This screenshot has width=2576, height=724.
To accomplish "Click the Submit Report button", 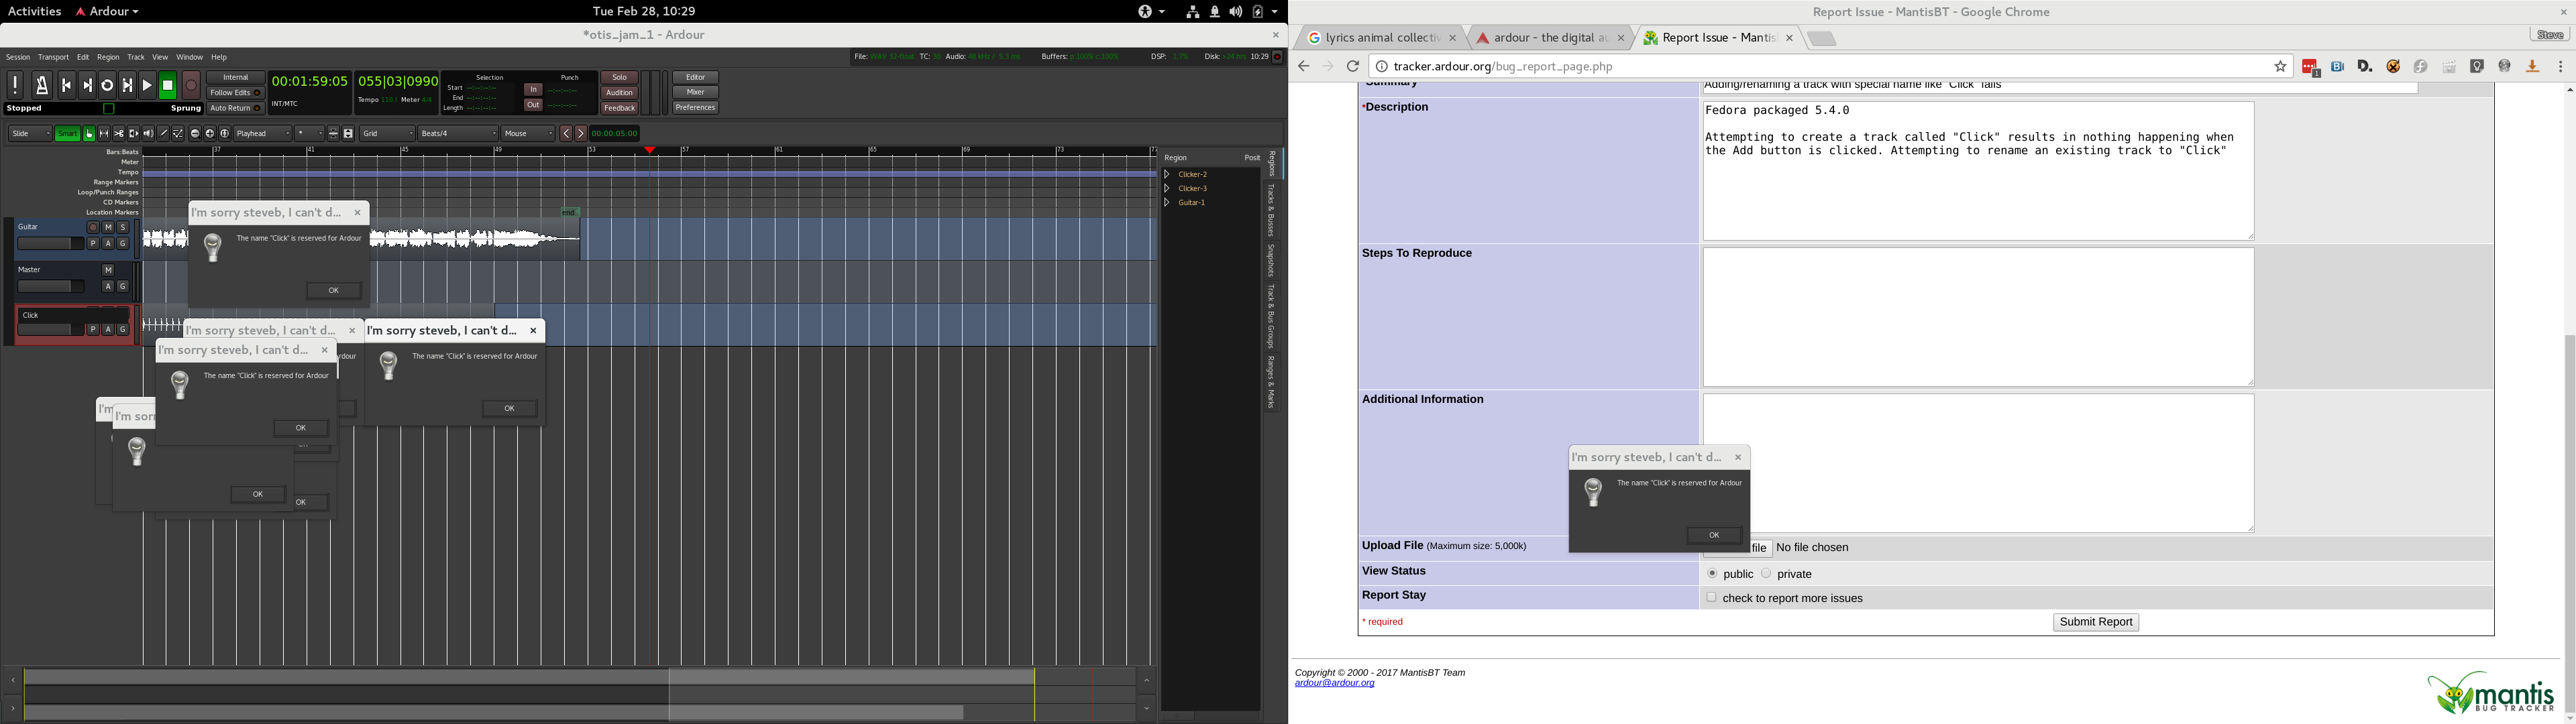I will tap(2095, 622).
